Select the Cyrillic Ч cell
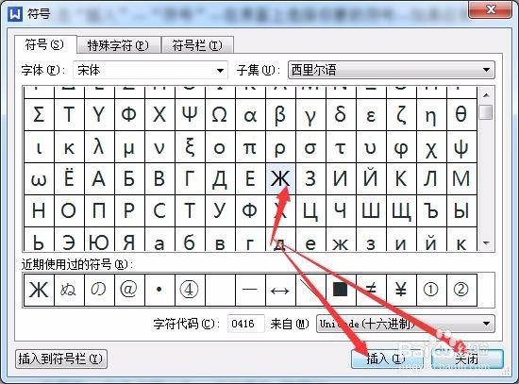Image resolution: width=519 pixels, height=384 pixels. coord(341,210)
